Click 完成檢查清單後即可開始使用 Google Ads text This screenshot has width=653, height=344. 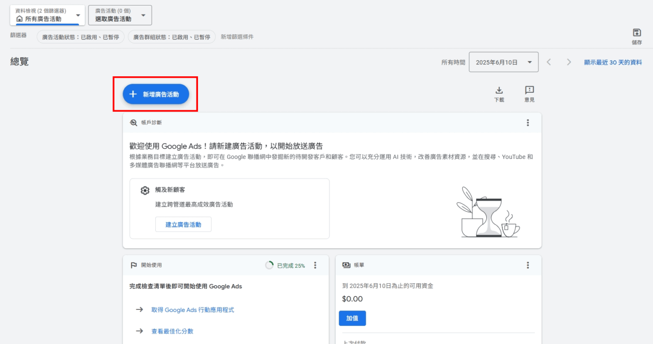[x=186, y=286]
